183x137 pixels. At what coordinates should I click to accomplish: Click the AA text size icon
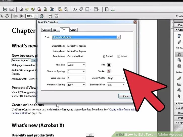(75, 9)
